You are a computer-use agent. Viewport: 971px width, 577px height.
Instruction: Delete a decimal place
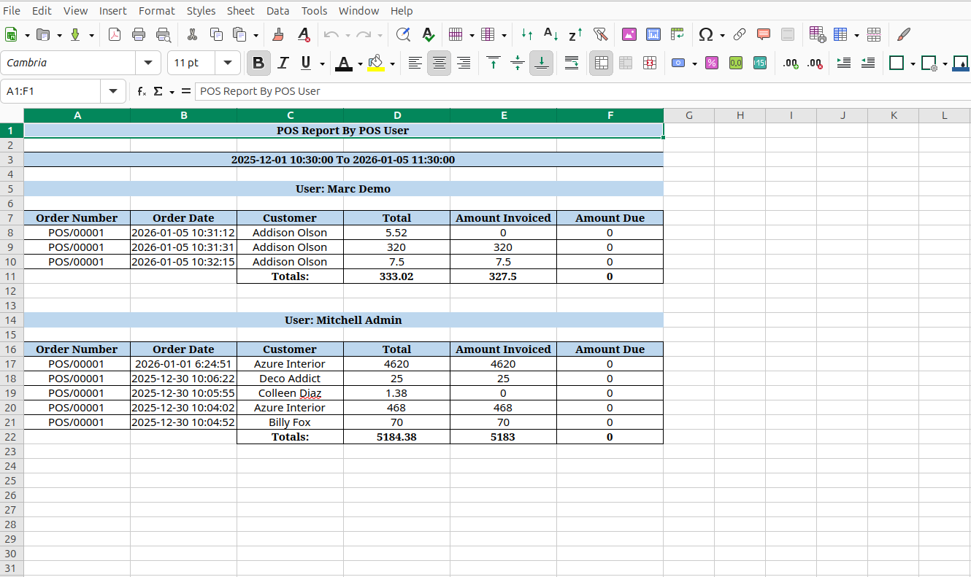point(815,63)
